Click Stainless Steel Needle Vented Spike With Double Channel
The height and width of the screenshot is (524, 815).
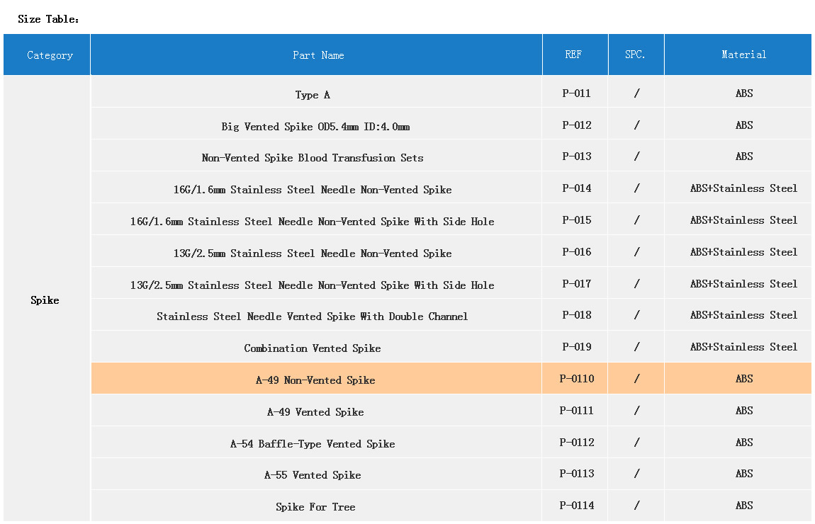pos(313,317)
